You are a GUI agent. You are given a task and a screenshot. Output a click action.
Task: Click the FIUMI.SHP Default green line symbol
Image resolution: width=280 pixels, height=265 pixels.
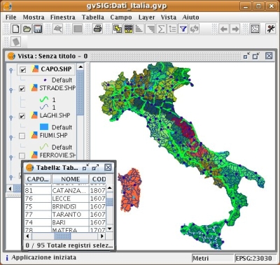point(44,147)
